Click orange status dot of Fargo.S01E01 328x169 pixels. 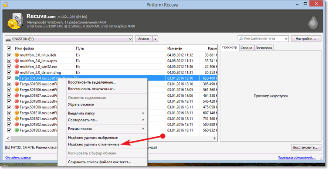pyautogui.click(x=17, y=118)
